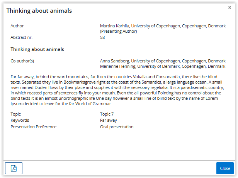Click the 'Keywords' label
This screenshot has width=238, height=178.
20,120
